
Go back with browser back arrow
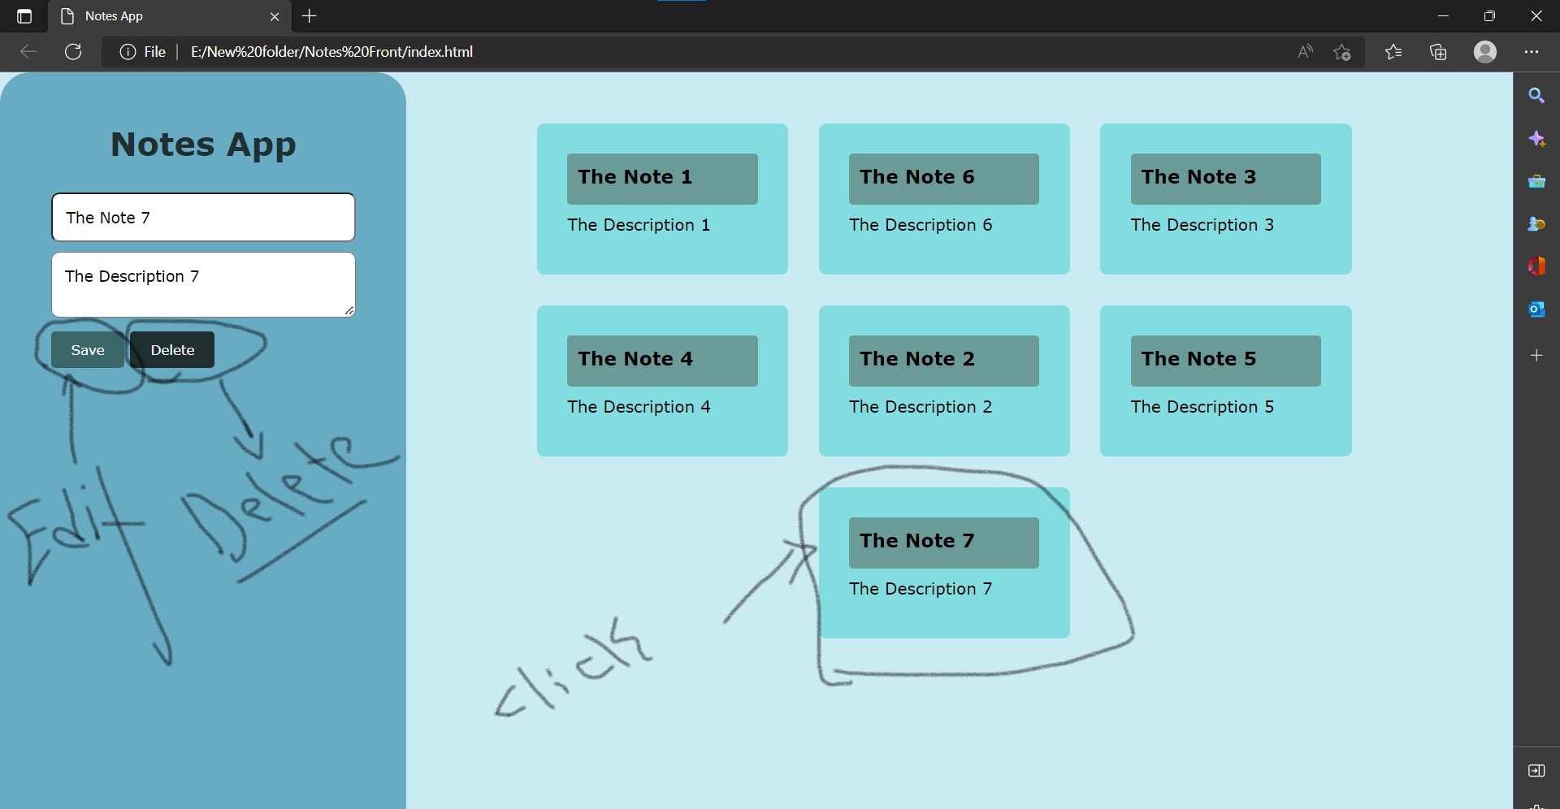coord(28,52)
